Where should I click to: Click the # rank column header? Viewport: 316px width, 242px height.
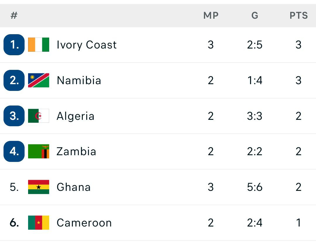(14, 15)
